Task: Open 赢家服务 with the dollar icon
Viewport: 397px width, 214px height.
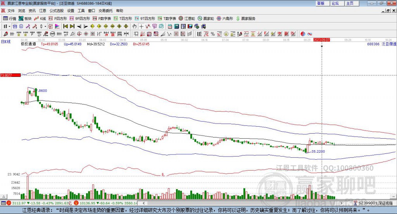Action: (x=245, y=19)
